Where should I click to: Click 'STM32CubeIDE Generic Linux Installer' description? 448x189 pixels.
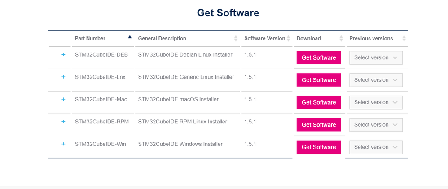[x=186, y=77]
